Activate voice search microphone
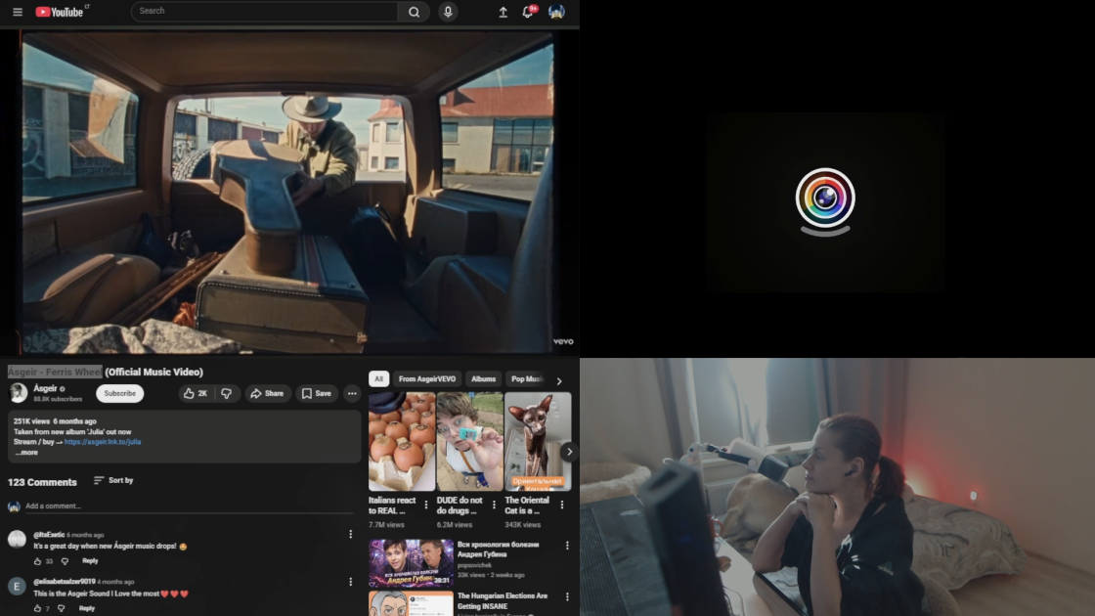The image size is (1095, 616). tap(449, 12)
